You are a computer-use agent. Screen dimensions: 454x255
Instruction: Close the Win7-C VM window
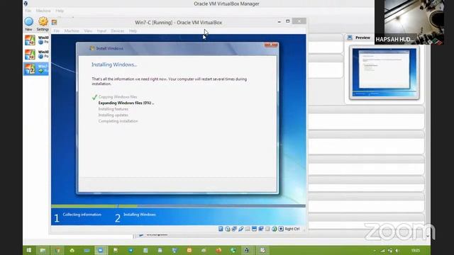click(299, 21)
